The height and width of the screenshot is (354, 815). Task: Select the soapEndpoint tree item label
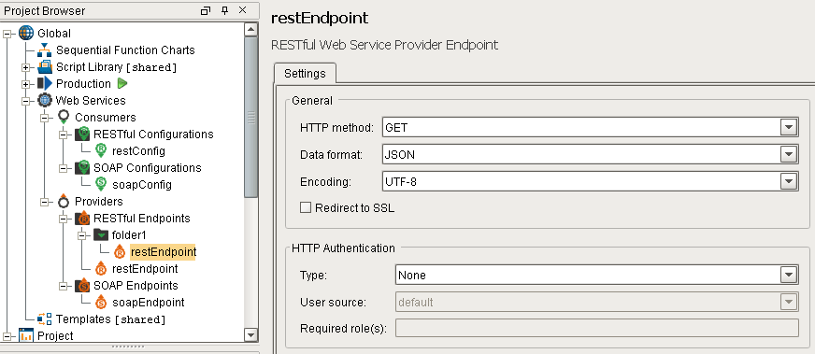[148, 302]
